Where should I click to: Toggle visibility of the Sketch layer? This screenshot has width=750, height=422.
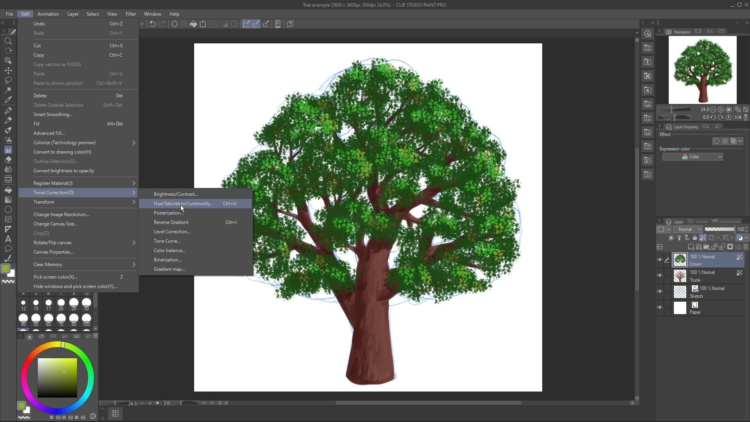point(660,291)
